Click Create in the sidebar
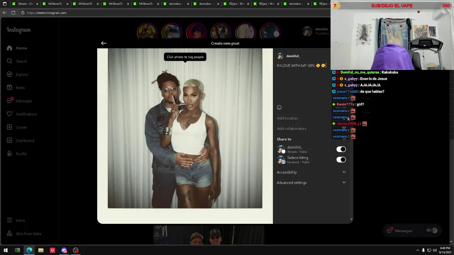 coord(17,127)
